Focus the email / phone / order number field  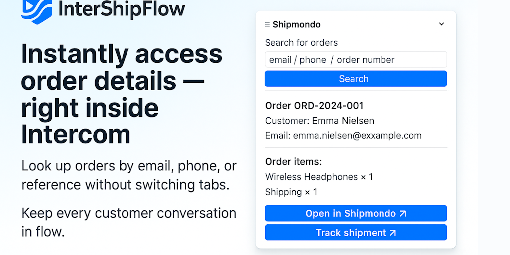point(356,60)
